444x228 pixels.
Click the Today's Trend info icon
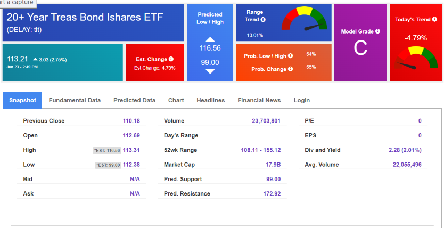(434, 20)
